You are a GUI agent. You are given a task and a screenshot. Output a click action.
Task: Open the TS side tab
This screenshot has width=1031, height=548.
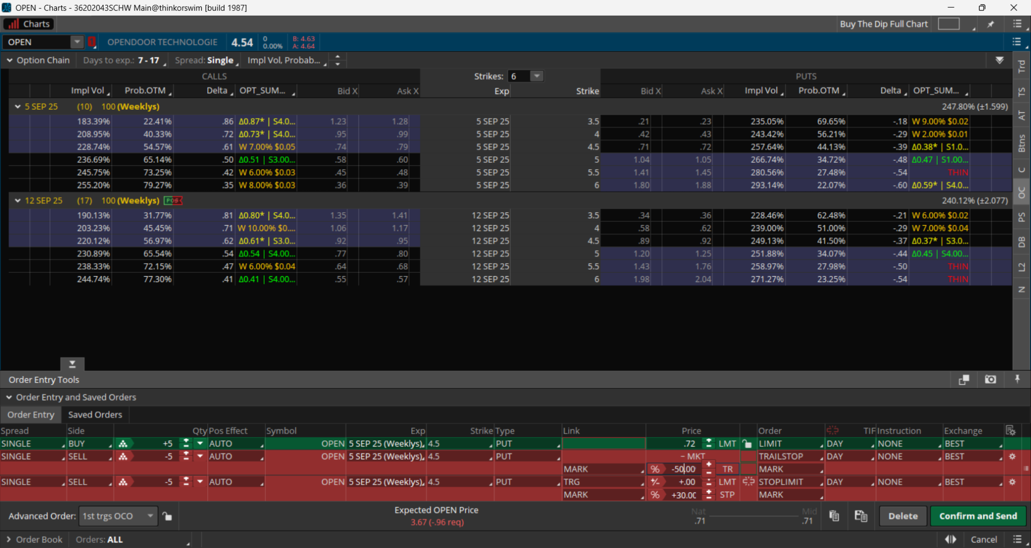[x=1022, y=92]
